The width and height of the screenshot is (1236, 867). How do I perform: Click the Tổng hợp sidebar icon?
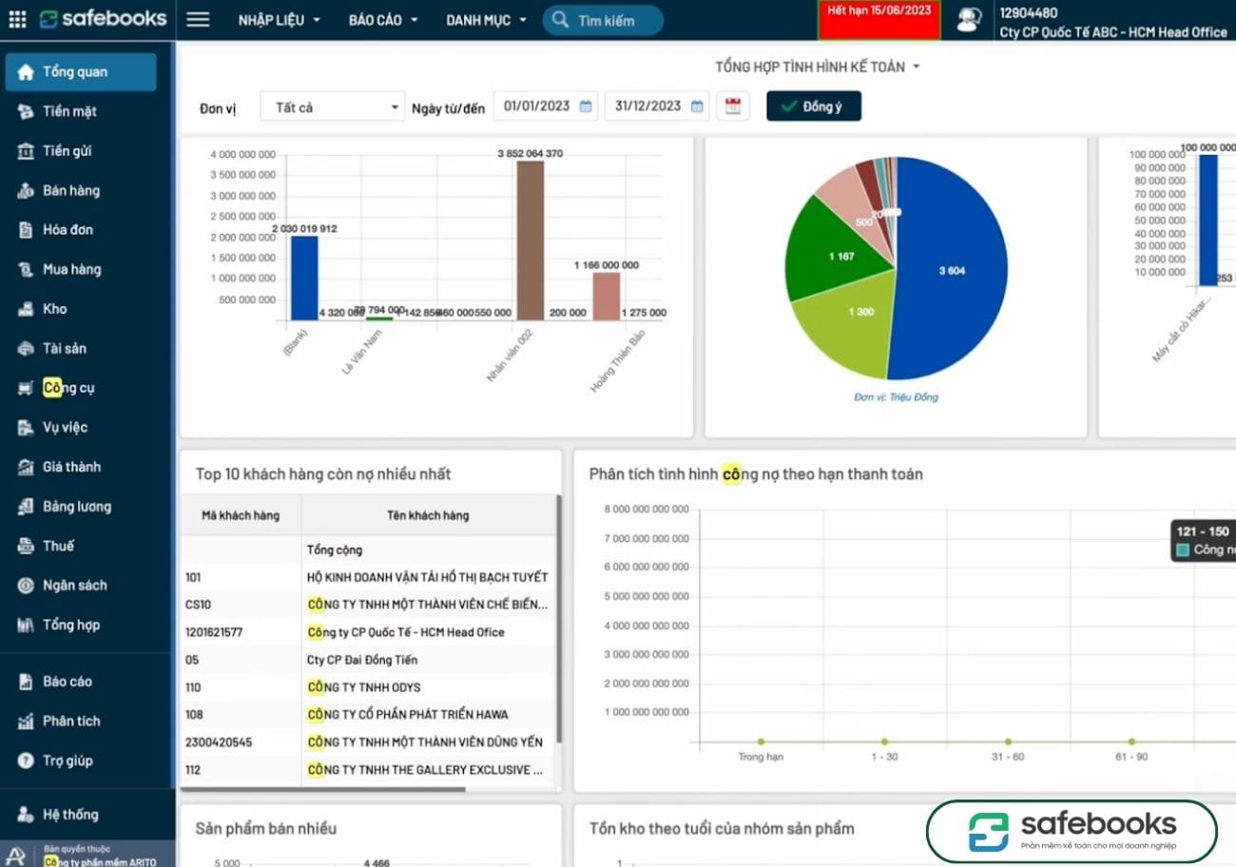(26, 625)
